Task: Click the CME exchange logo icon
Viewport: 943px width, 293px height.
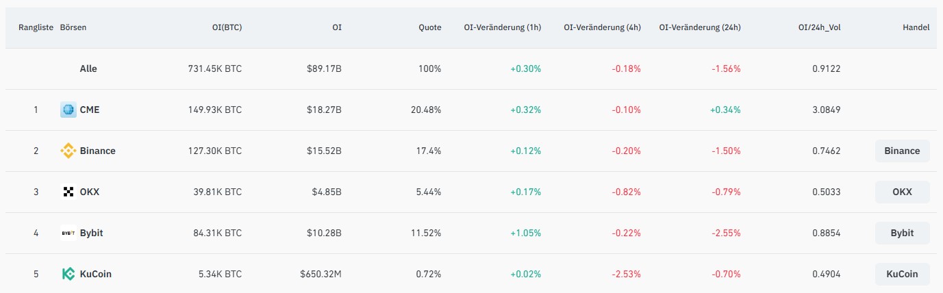Action: 68,110
